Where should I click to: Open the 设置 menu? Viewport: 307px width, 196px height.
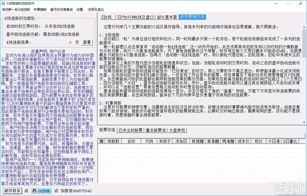point(80,9)
